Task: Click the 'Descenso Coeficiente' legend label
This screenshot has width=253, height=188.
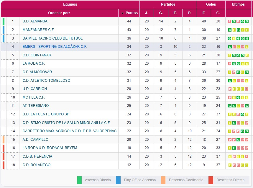Action: [x=186, y=180]
